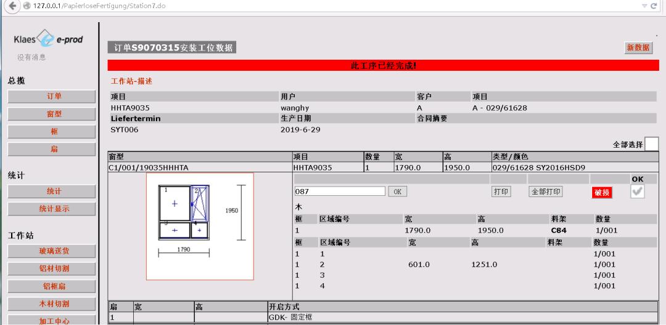Click the height value 1251.0
Screen dimensions: 666x325
[484, 265]
